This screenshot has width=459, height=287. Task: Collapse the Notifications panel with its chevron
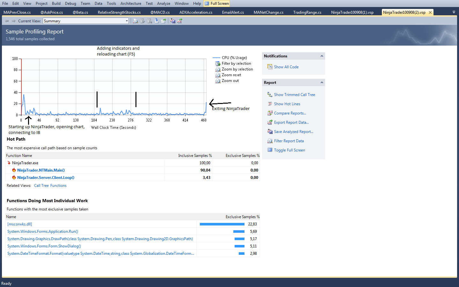(322, 56)
